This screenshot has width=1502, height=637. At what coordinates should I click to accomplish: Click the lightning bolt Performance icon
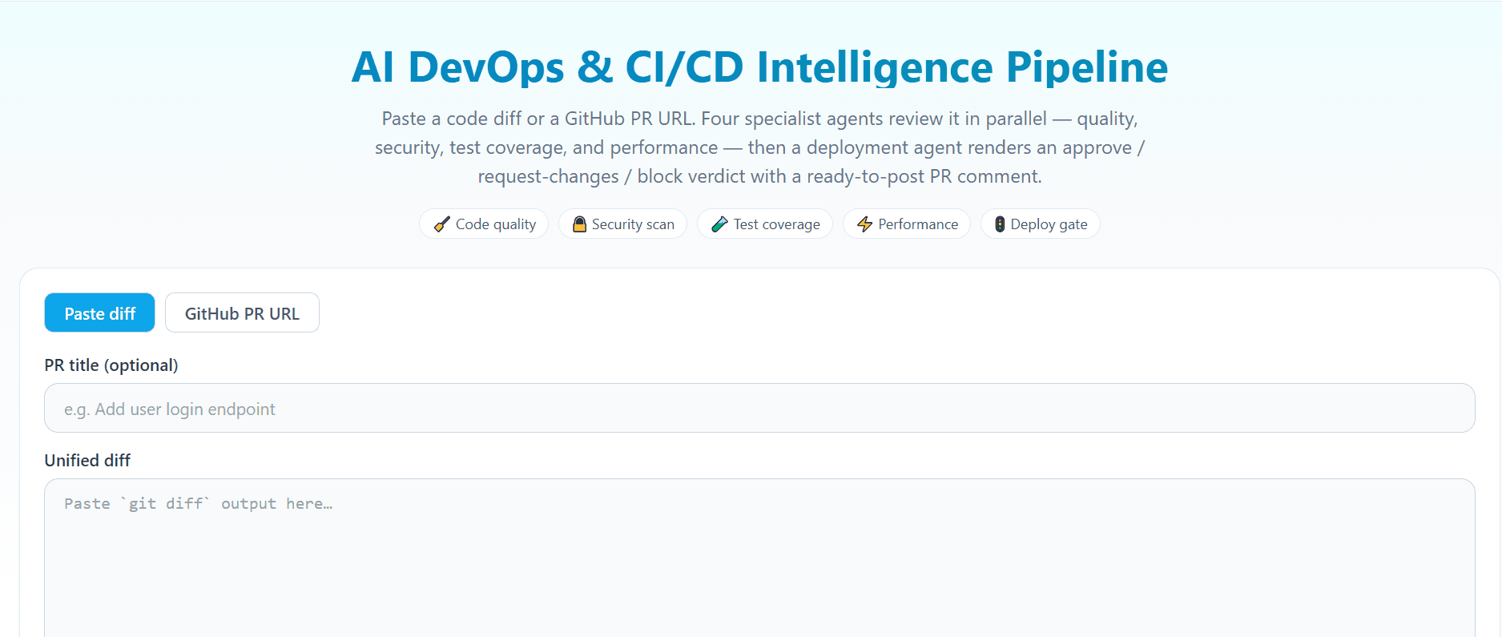click(x=864, y=224)
